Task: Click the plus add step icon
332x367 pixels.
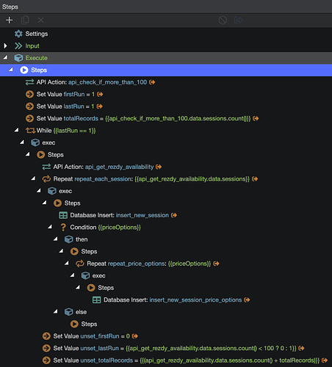Action: [10, 20]
